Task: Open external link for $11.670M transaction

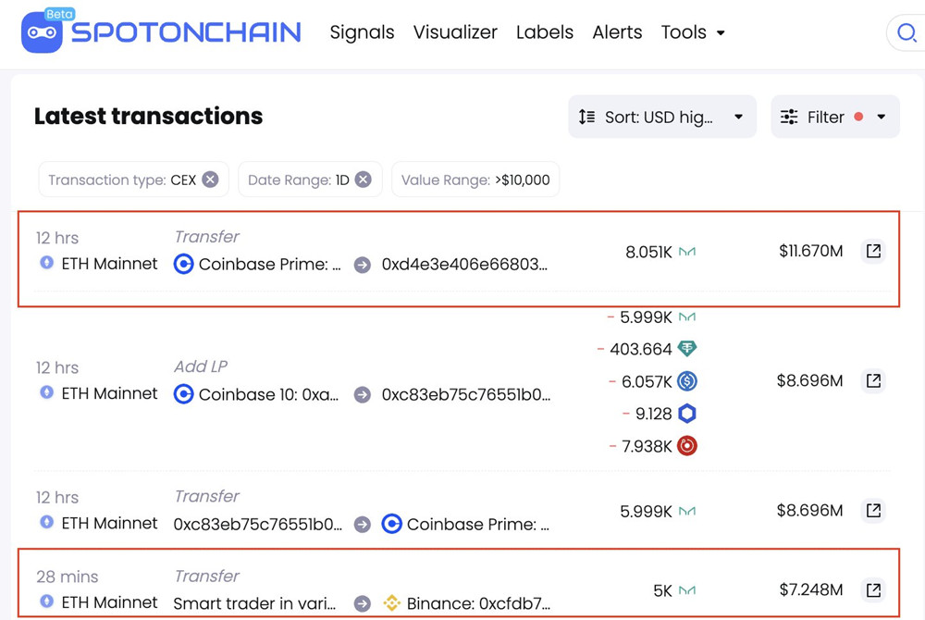Action: pos(873,251)
